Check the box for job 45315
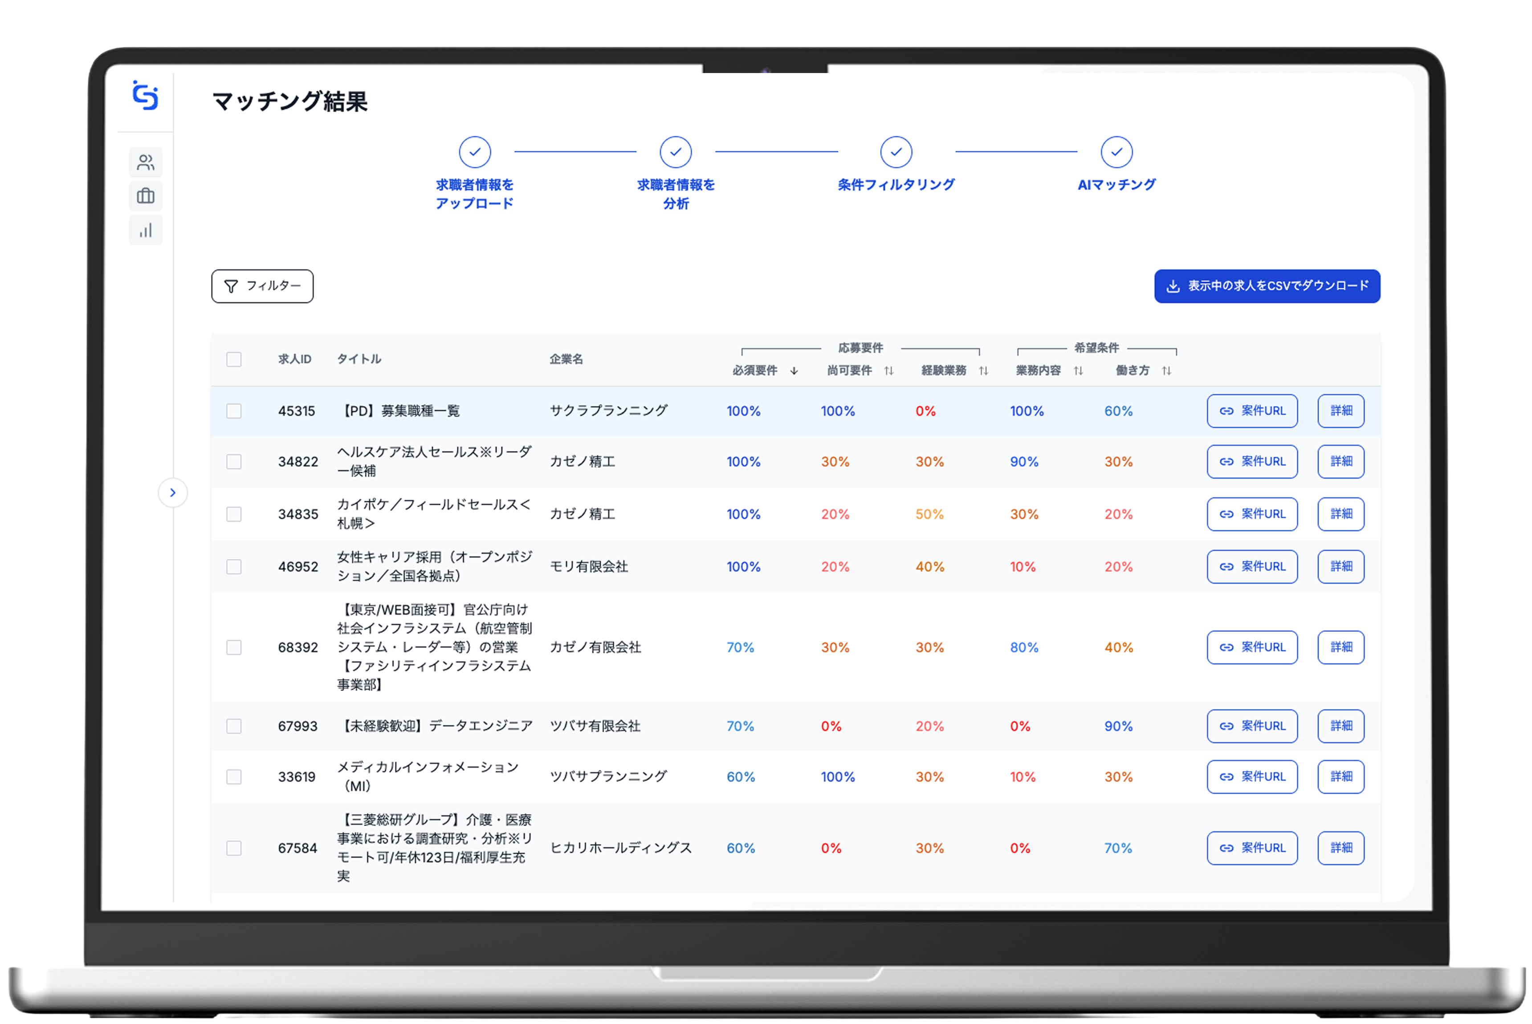Viewport: 1532px width, 1024px height. coord(234,411)
